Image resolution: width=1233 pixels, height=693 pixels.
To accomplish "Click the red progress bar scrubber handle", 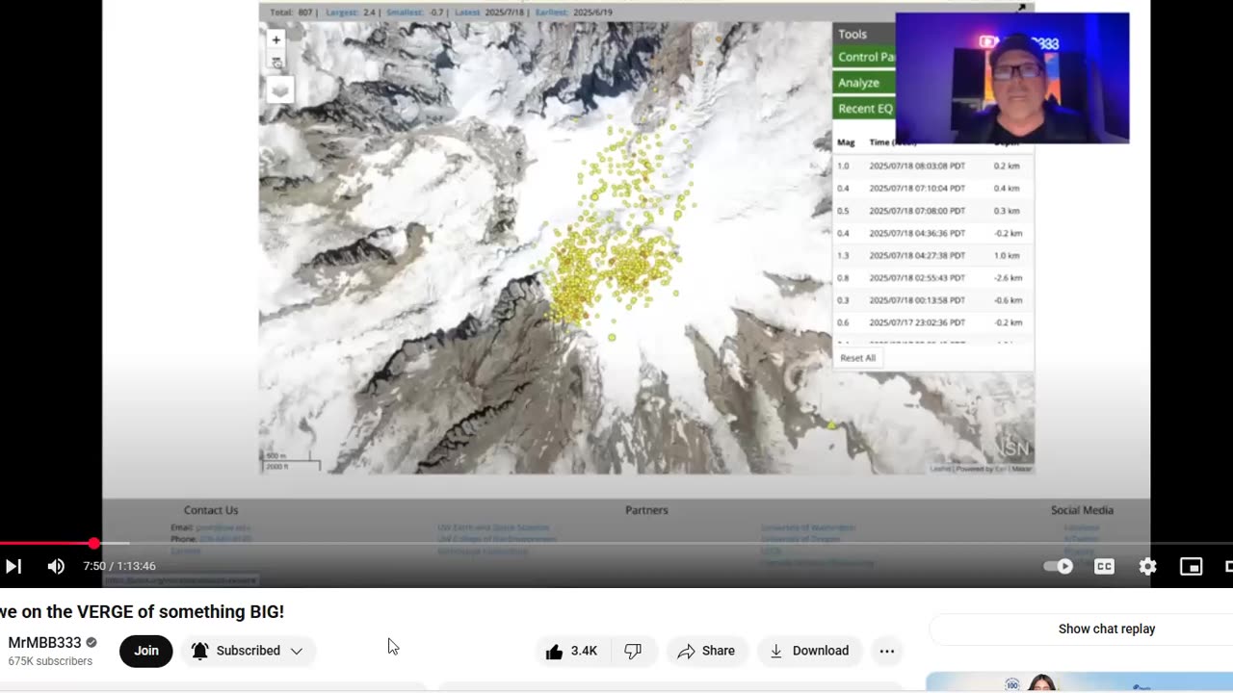I will 93,544.
